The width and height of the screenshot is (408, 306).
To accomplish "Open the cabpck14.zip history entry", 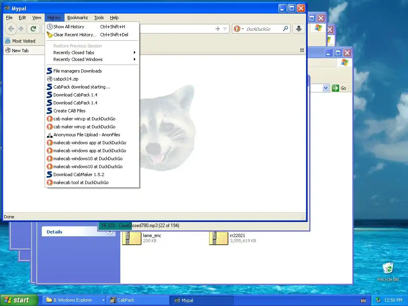I will click(x=92, y=79).
